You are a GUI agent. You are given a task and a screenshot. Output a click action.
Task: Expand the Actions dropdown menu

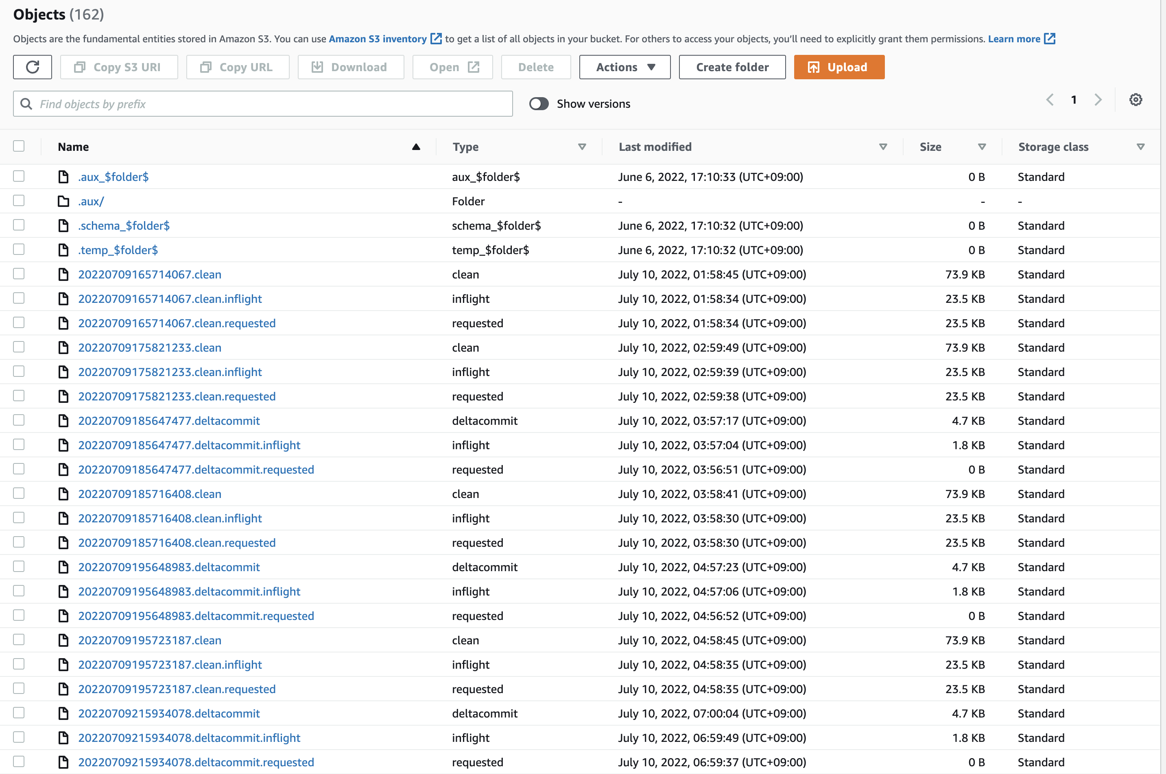pyautogui.click(x=624, y=67)
